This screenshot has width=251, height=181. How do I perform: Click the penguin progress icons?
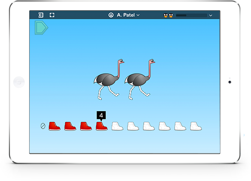[x=168, y=15]
